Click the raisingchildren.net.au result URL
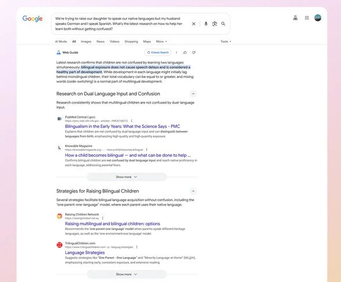 coord(82,218)
